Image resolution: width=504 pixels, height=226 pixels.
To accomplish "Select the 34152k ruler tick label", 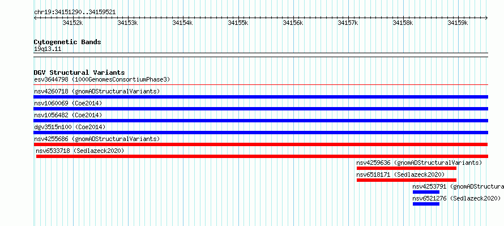I will pos(73,23).
